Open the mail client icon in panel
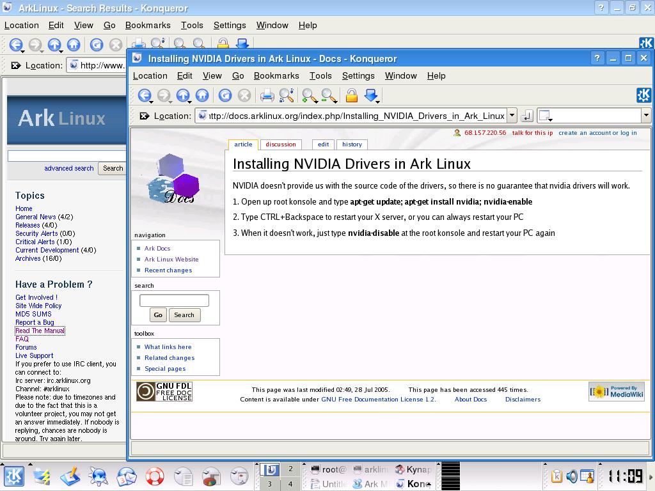 tap(127, 476)
